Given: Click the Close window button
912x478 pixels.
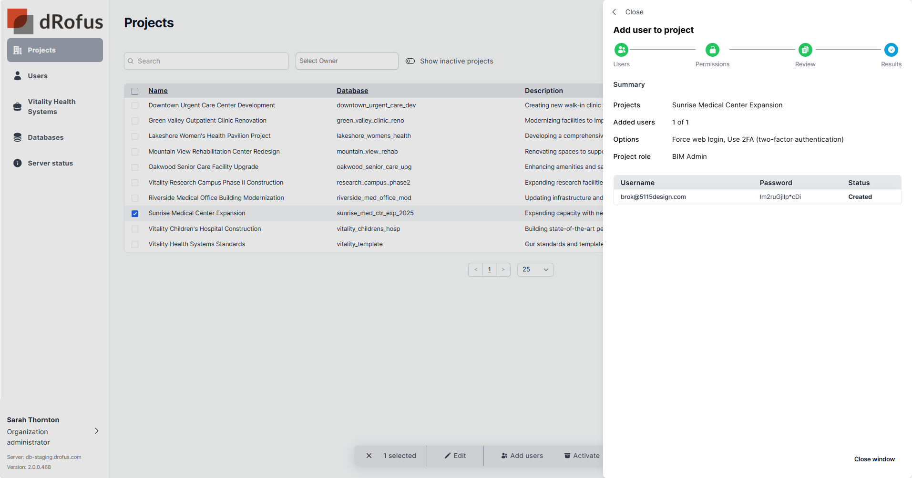Looking at the screenshot, I should coord(874,459).
